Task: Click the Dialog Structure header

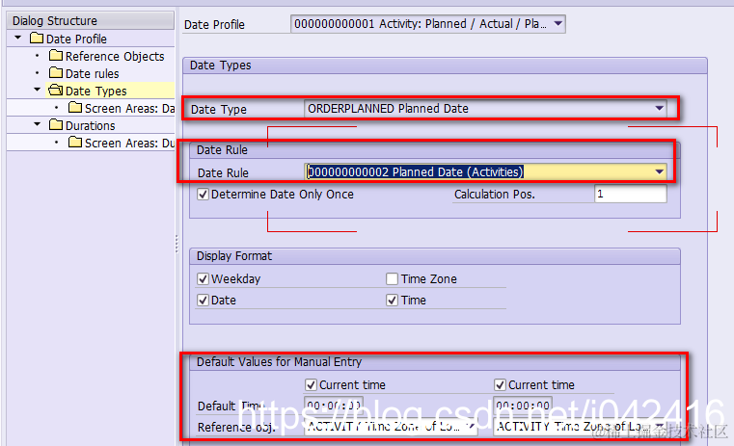Action: [x=91, y=20]
